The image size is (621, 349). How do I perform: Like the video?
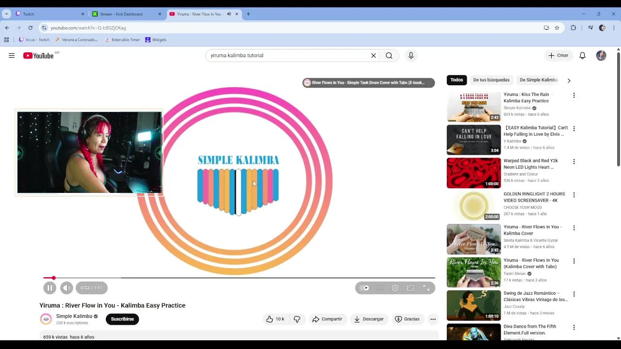pyautogui.click(x=275, y=319)
